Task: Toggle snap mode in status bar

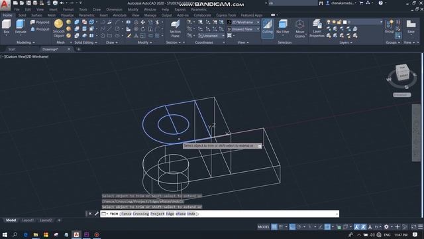Action: (x=281, y=227)
